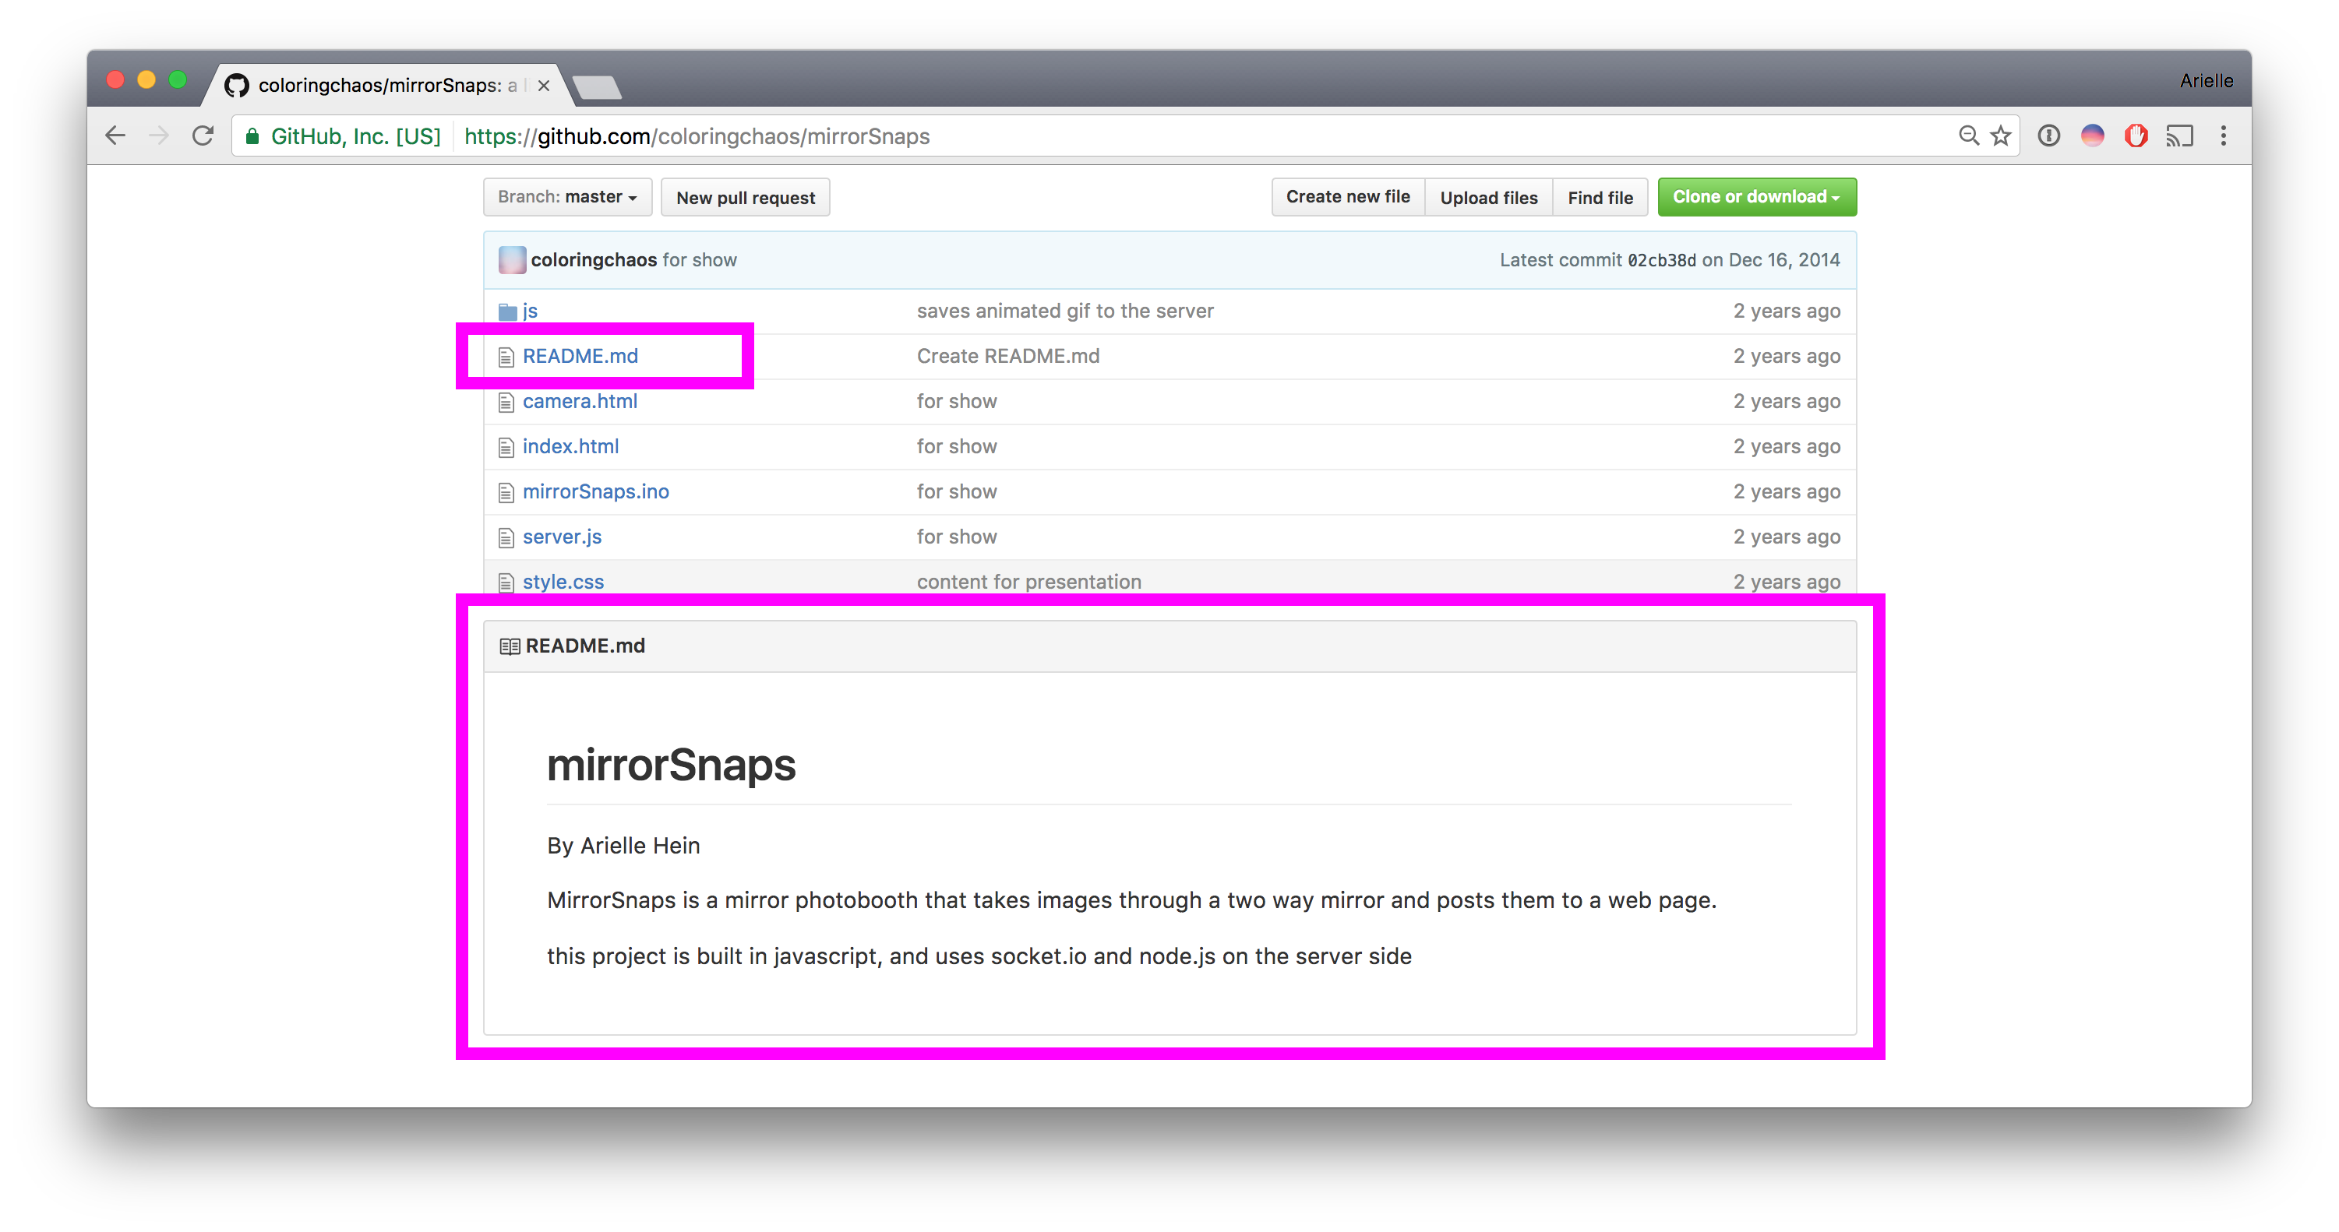Open the mirrorSnaps.ino file

point(595,491)
